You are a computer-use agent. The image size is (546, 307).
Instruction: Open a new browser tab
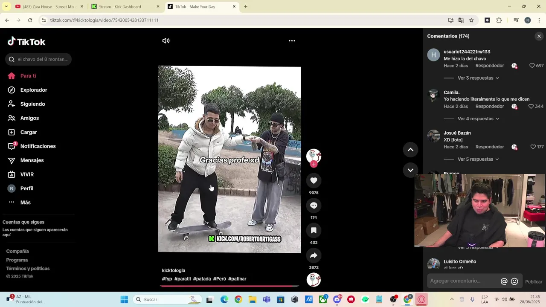(x=246, y=7)
